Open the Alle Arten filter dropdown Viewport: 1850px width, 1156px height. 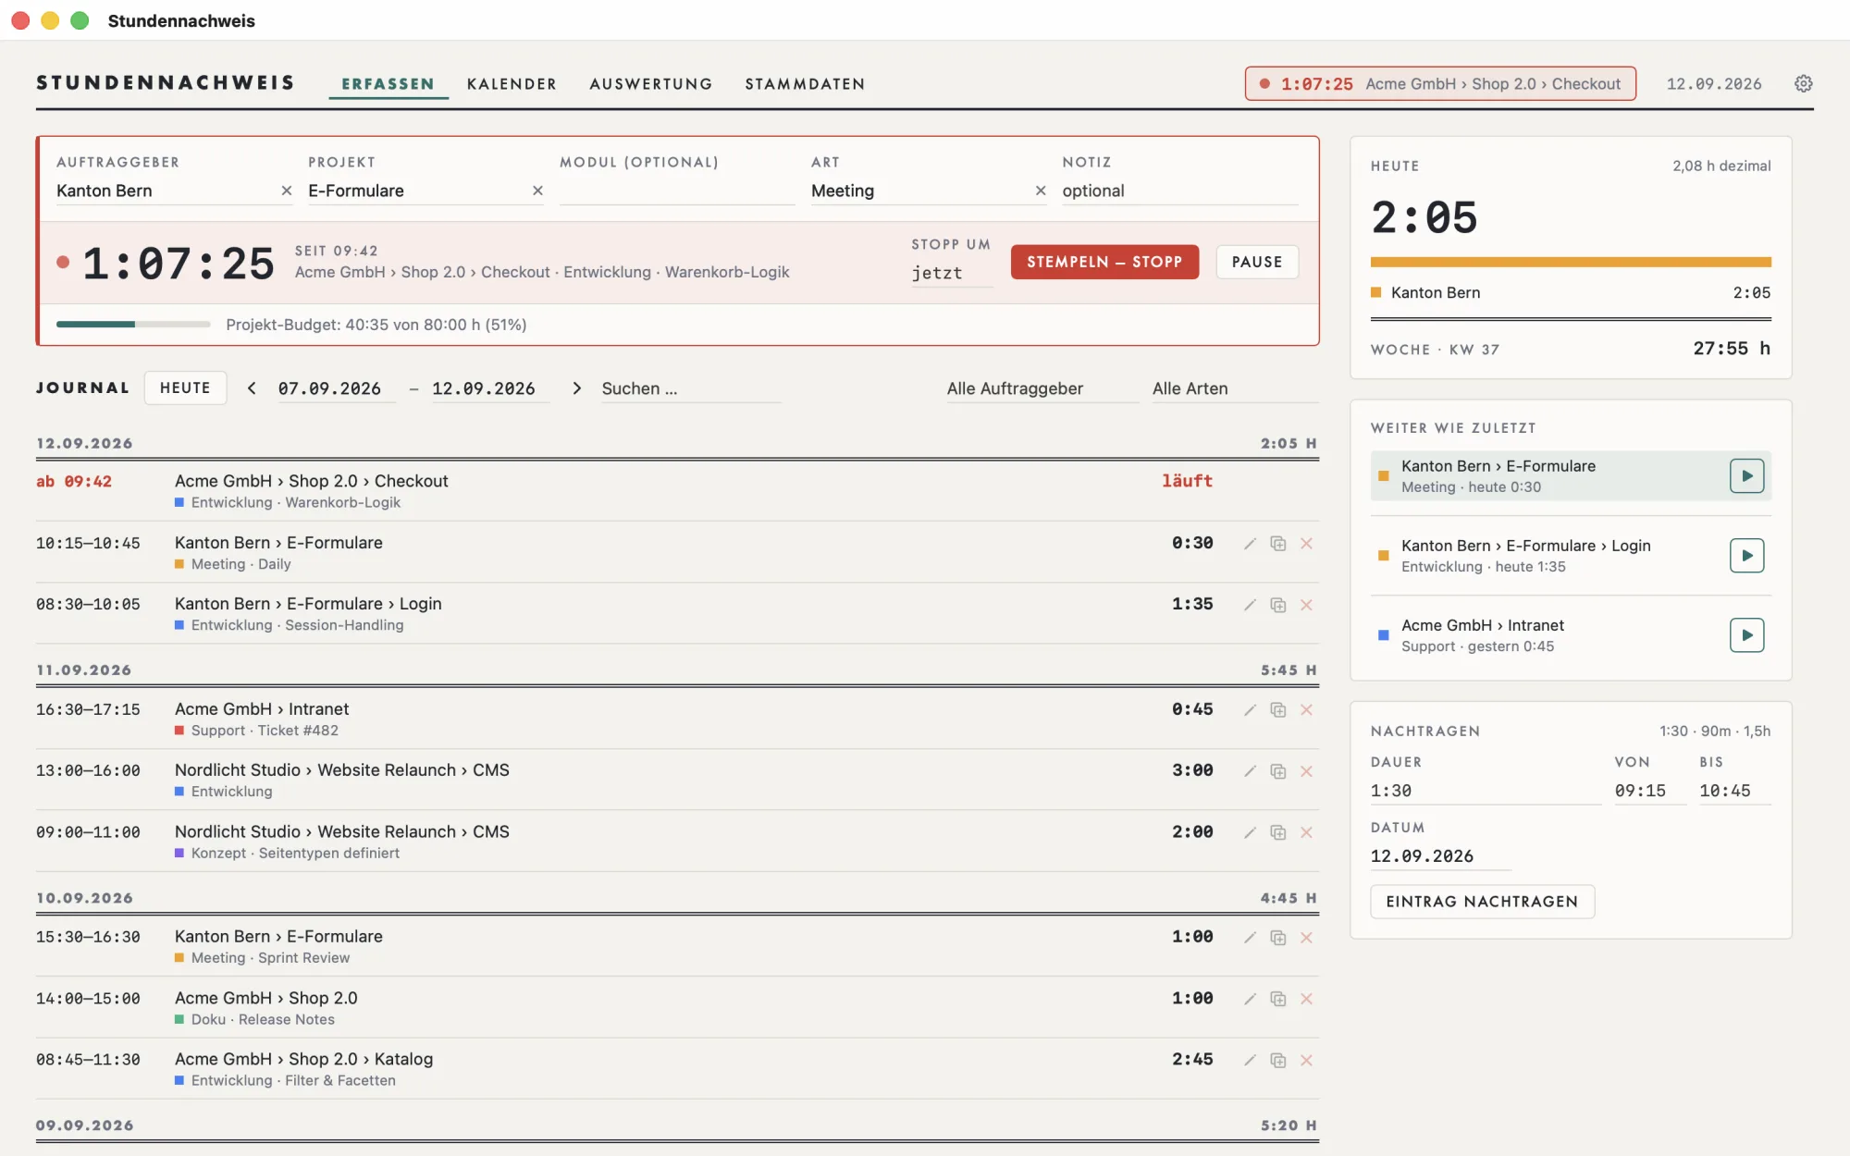click(x=1235, y=388)
